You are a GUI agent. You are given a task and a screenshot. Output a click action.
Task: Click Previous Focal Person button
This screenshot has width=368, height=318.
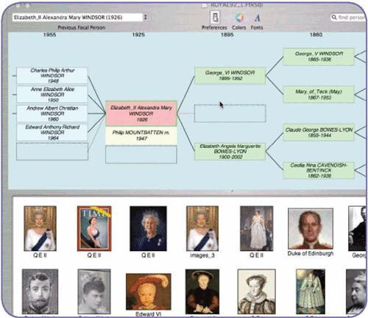pyautogui.click(x=82, y=27)
